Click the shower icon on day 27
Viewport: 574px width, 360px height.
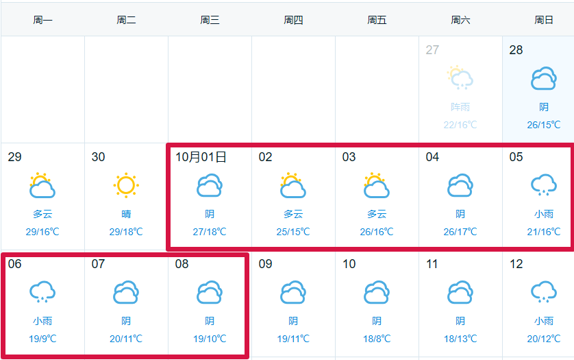pyautogui.click(x=460, y=78)
